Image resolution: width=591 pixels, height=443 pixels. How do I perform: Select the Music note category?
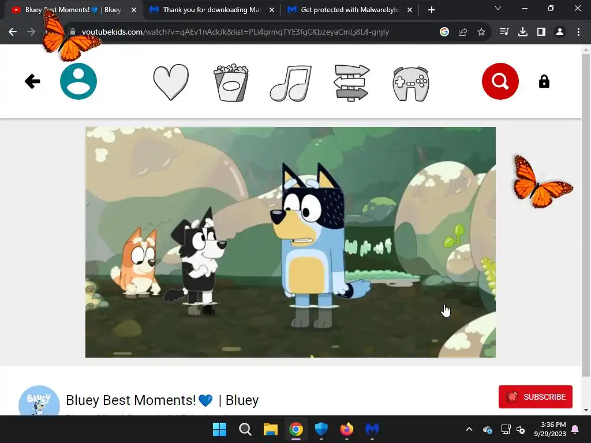pyautogui.click(x=291, y=83)
